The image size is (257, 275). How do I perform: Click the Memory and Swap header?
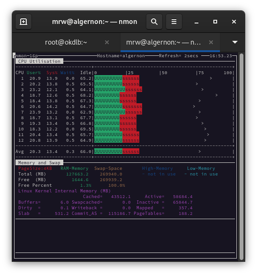pos(39,163)
